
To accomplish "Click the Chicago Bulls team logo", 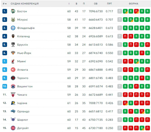I will 13,95.
